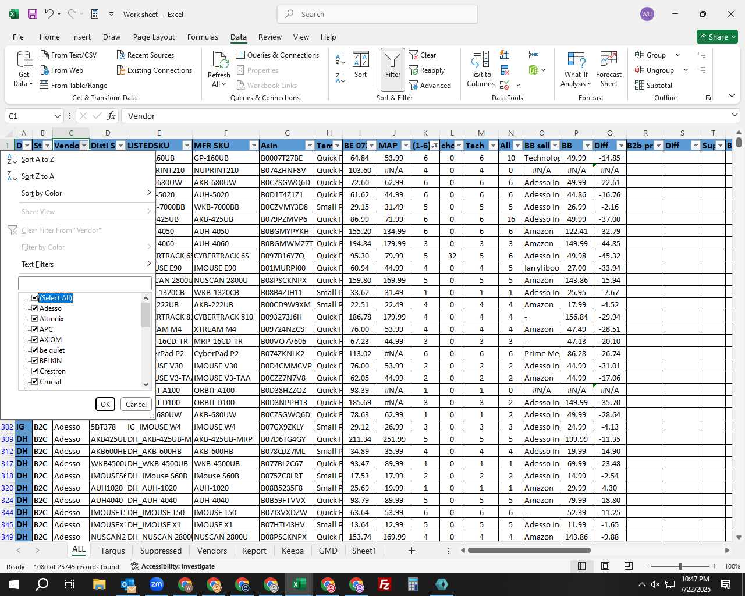Open Zoom from the taskbar
Viewport: 745px width, 596px height.
[x=157, y=584]
